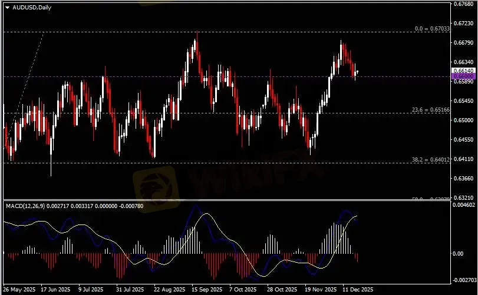The image size is (478, 295).
Task: Click the 0.65000 price axis value
Action: coord(461,120)
